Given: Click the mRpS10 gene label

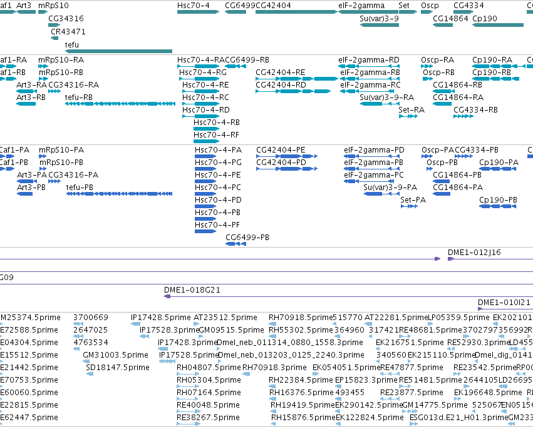Looking at the screenshot, I should (x=53, y=6).
